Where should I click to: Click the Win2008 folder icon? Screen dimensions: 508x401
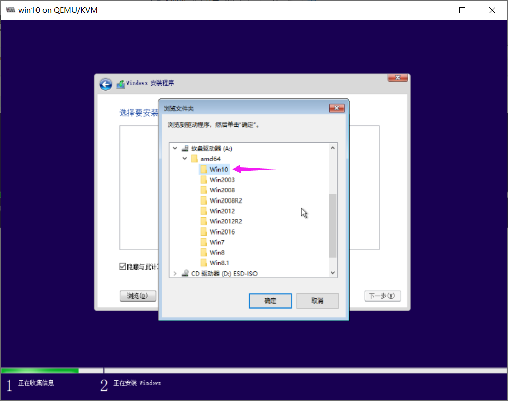[x=203, y=190]
